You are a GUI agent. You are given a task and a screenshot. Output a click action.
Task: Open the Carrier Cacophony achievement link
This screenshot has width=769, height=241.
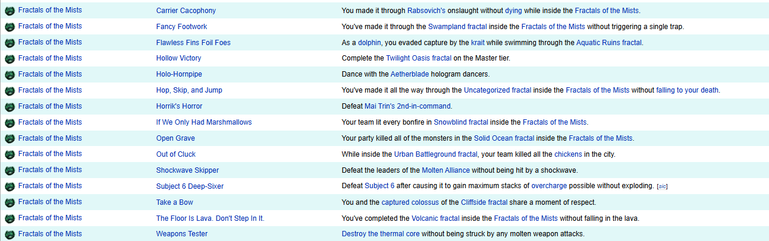pos(186,11)
